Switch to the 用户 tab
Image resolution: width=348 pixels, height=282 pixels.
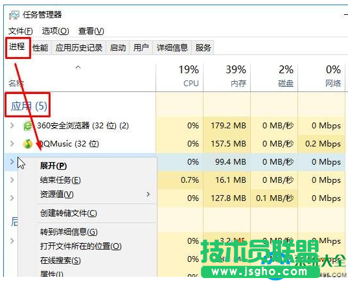tap(141, 48)
